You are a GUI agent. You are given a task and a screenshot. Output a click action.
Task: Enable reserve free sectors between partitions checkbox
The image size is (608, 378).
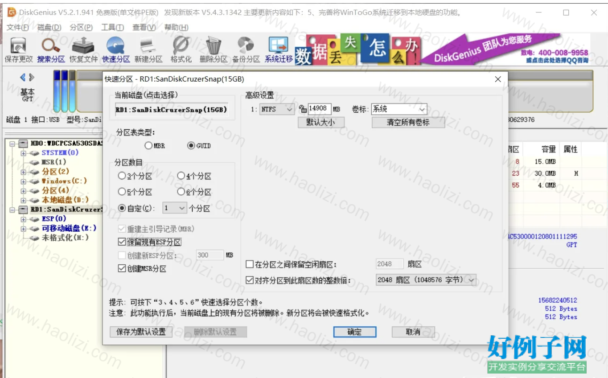coord(250,264)
